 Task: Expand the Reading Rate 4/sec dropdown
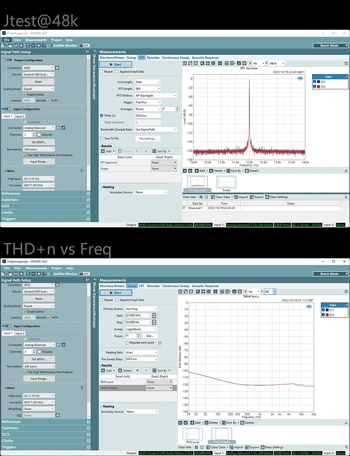point(141,352)
